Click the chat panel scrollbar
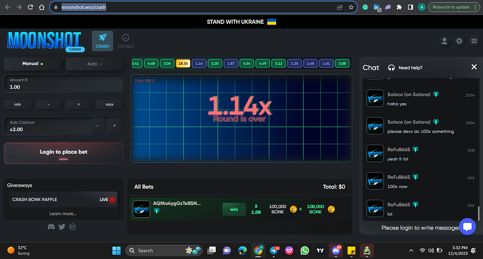The height and width of the screenshot is (259, 483). pos(479,213)
